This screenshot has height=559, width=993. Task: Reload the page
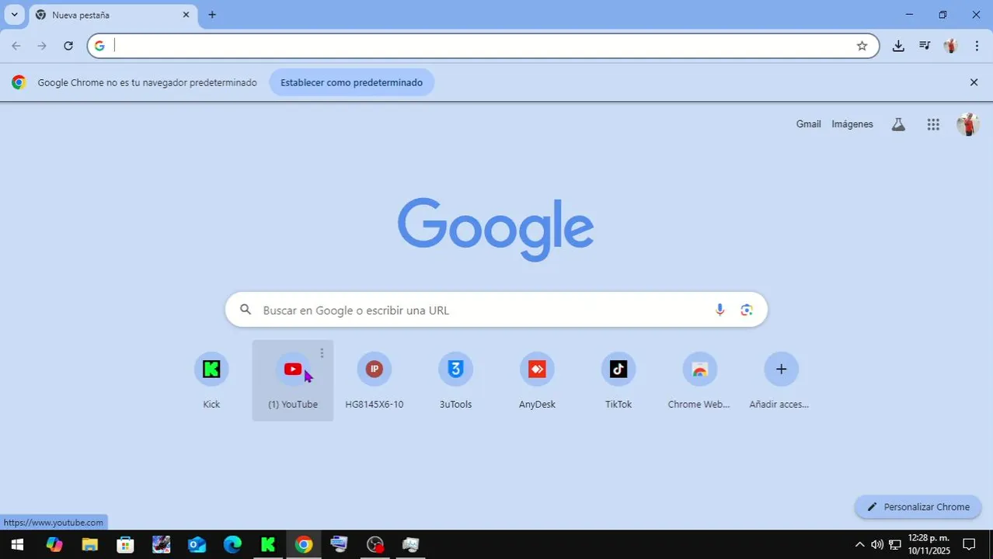[68, 46]
